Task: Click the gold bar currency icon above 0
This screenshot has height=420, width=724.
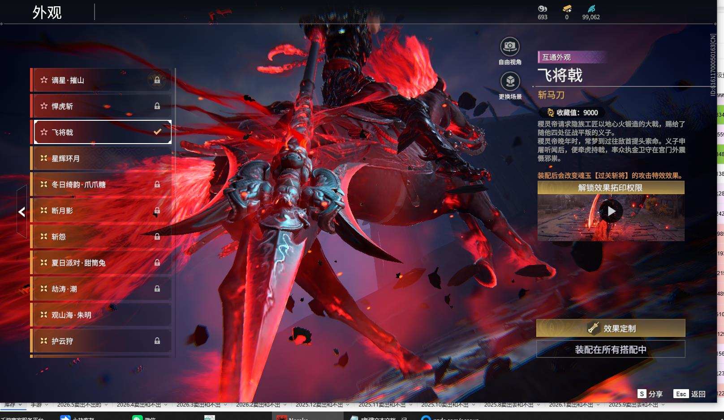Action: (x=567, y=8)
